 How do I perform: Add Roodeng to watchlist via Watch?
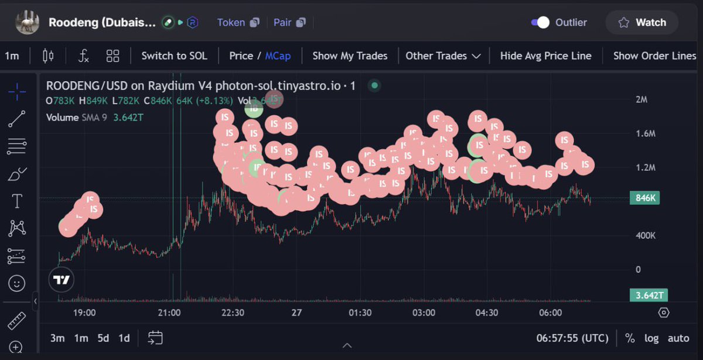point(641,22)
